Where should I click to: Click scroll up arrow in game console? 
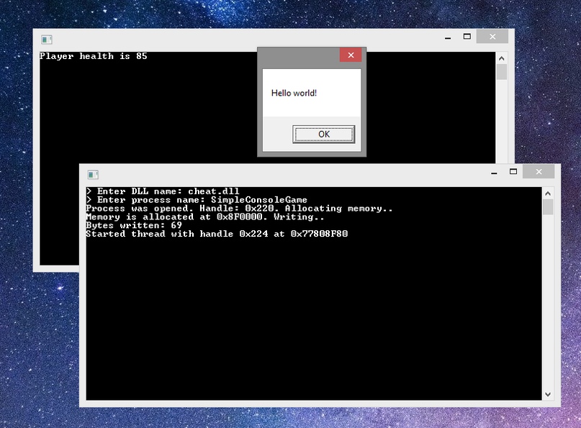pyautogui.click(x=502, y=58)
